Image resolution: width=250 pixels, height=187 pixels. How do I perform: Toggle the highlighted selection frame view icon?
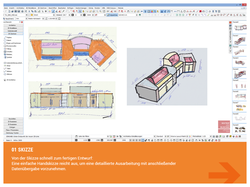(x=143, y=140)
